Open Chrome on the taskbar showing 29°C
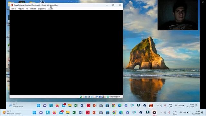 pyautogui.click(x=114, y=112)
